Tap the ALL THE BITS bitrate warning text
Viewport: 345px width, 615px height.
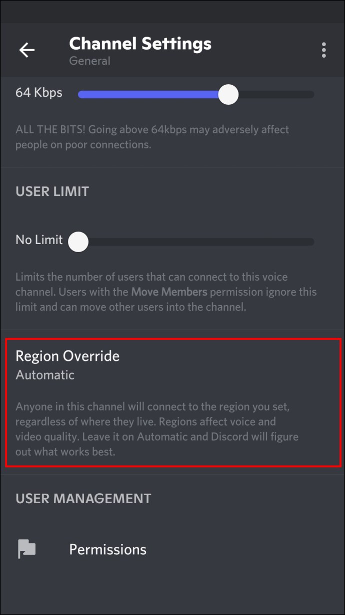point(152,137)
